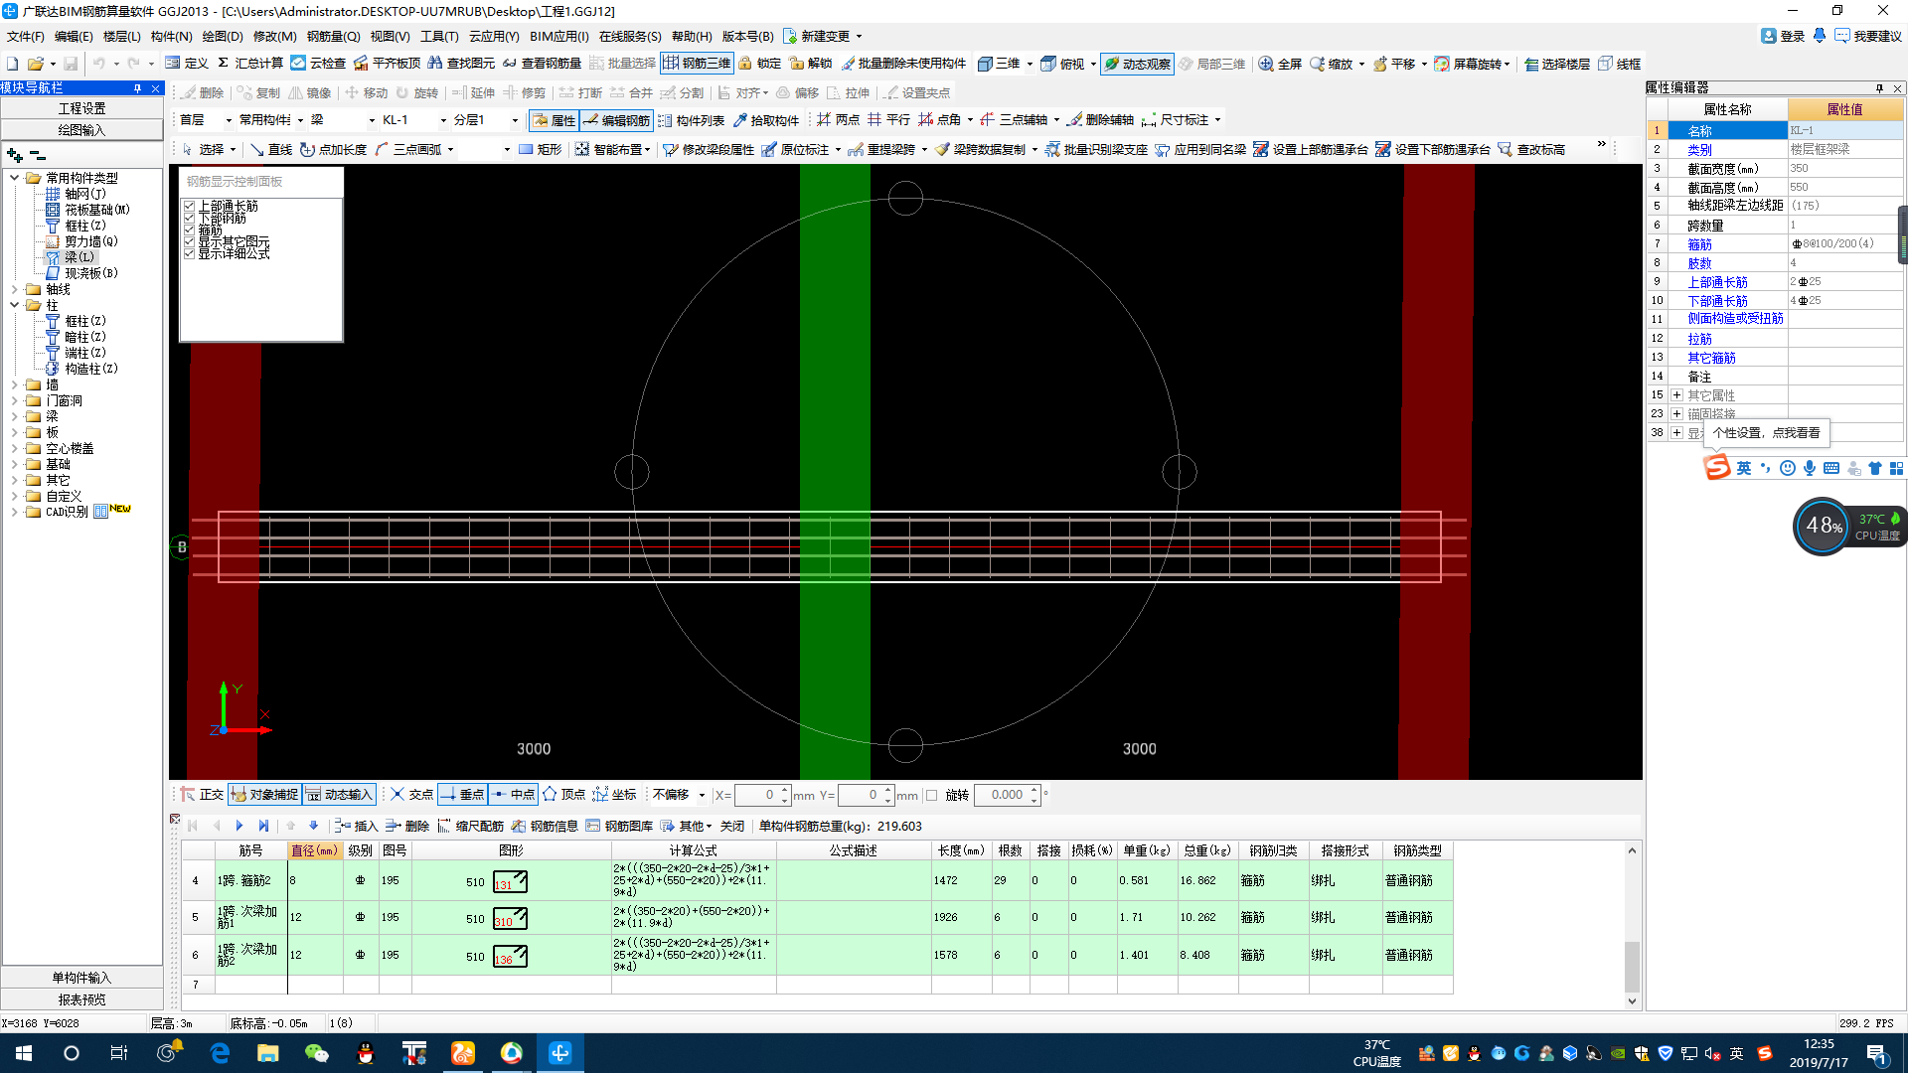
Task: Open WeChat from the taskbar
Action: coord(316,1053)
